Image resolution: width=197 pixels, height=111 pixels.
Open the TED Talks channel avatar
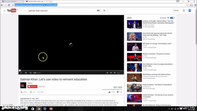[x=23, y=85]
